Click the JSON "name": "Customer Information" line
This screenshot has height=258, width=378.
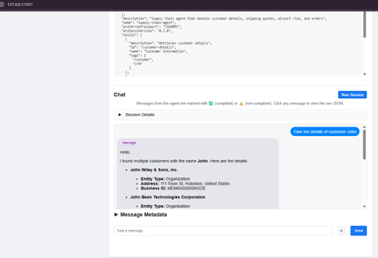coord(158,52)
